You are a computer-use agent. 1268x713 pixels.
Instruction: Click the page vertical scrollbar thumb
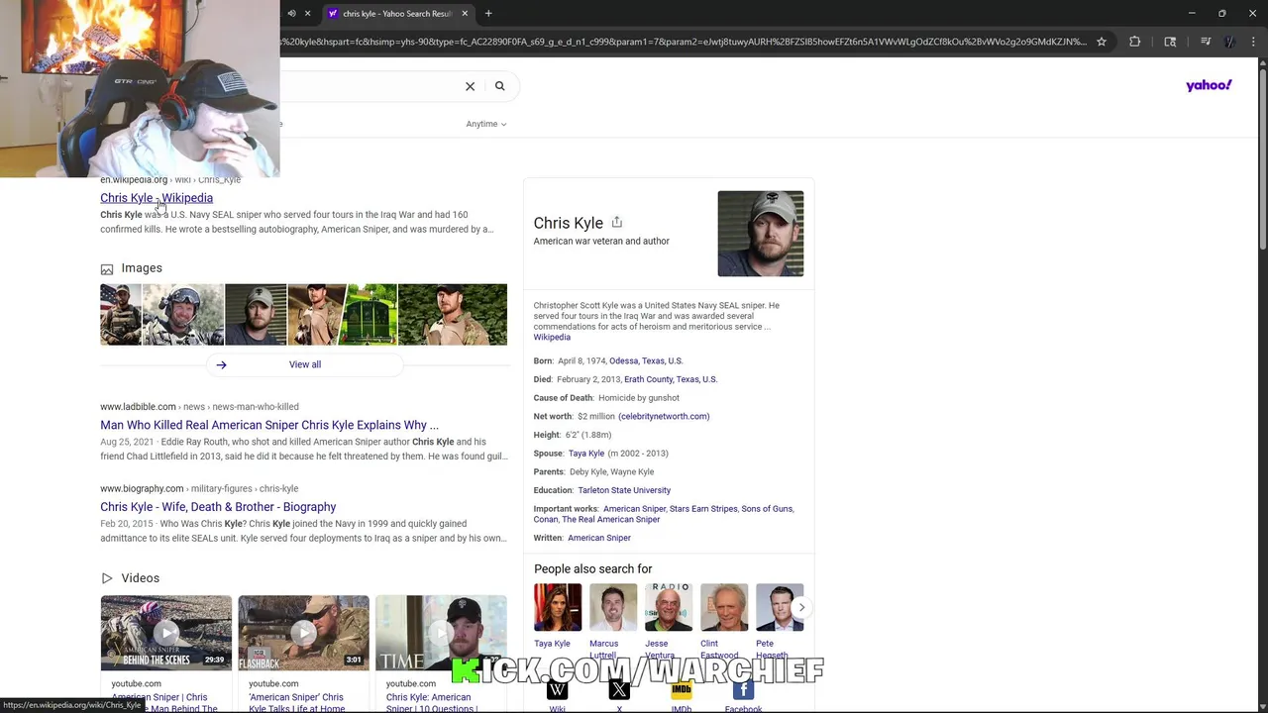tap(1262, 158)
